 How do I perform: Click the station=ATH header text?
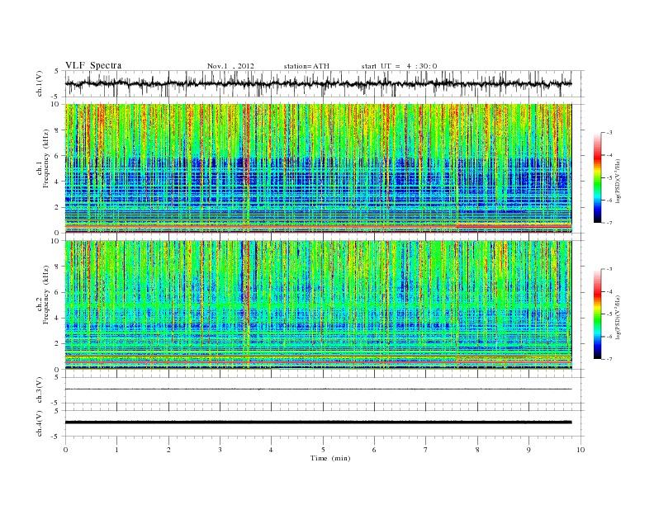[x=306, y=66]
